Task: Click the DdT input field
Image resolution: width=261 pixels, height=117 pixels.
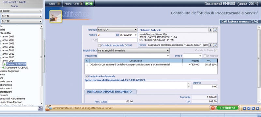Action: click(117, 40)
